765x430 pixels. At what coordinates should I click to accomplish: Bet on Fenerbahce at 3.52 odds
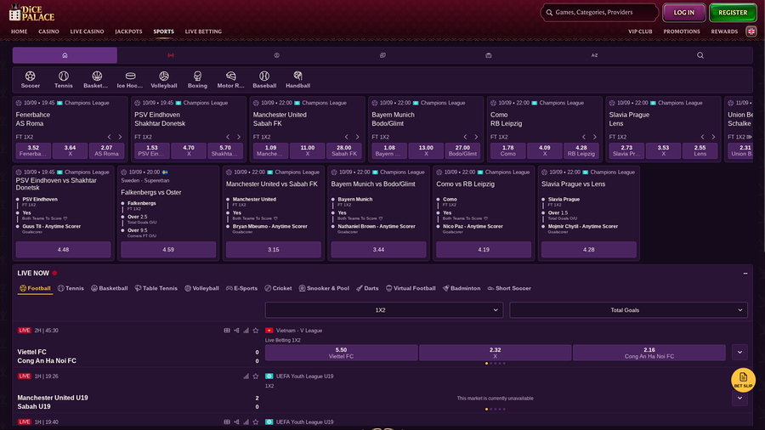[33, 150]
